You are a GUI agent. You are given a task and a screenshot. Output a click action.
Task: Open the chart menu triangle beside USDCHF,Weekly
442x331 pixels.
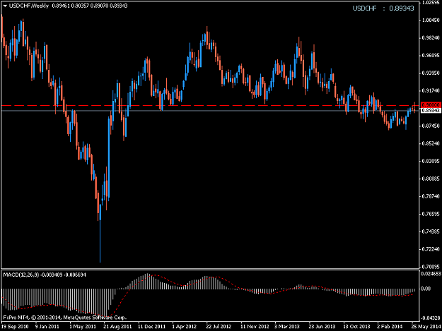tap(5, 6)
